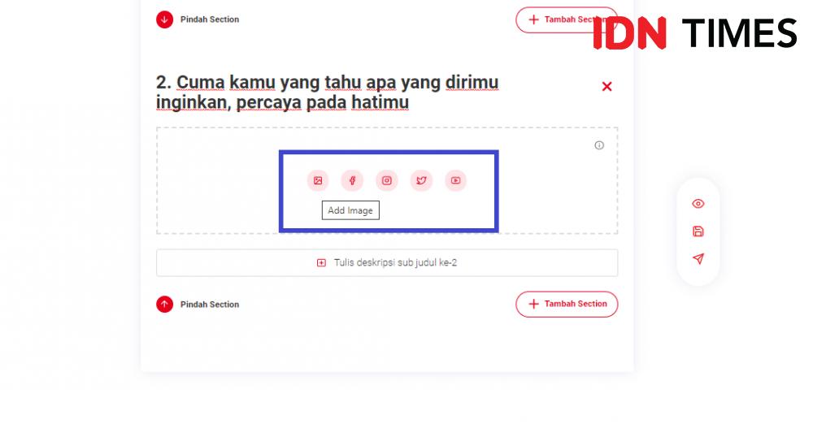Add a Facebook embed
The image size is (813, 428).
[x=352, y=180]
